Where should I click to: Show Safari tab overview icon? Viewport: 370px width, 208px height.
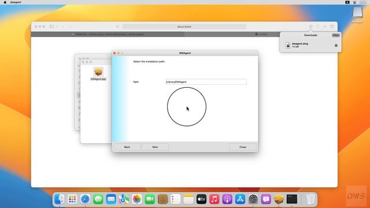(x=332, y=27)
